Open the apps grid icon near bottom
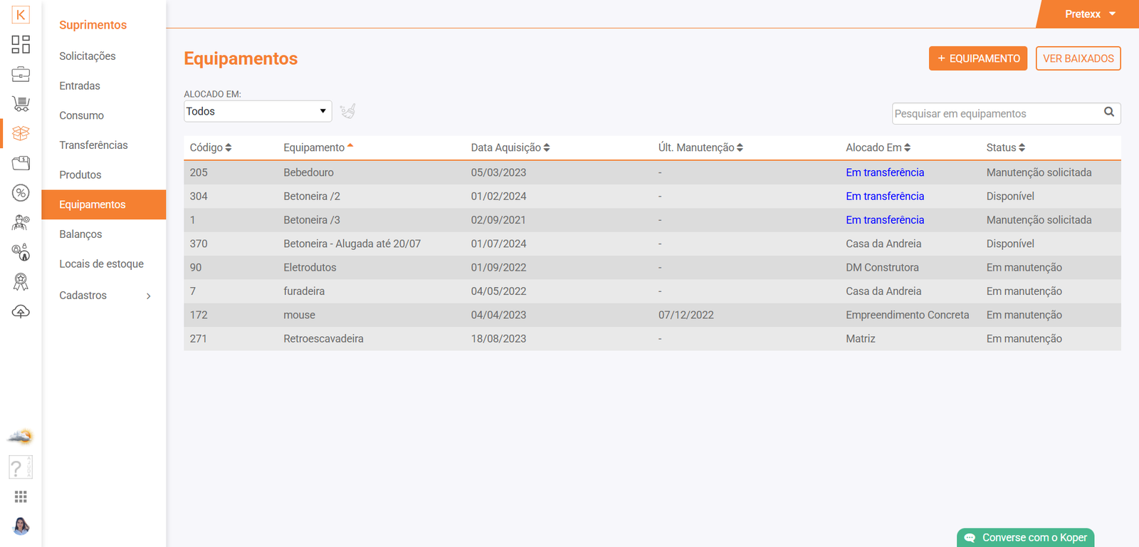The image size is (1139, 547). point(21,496)
